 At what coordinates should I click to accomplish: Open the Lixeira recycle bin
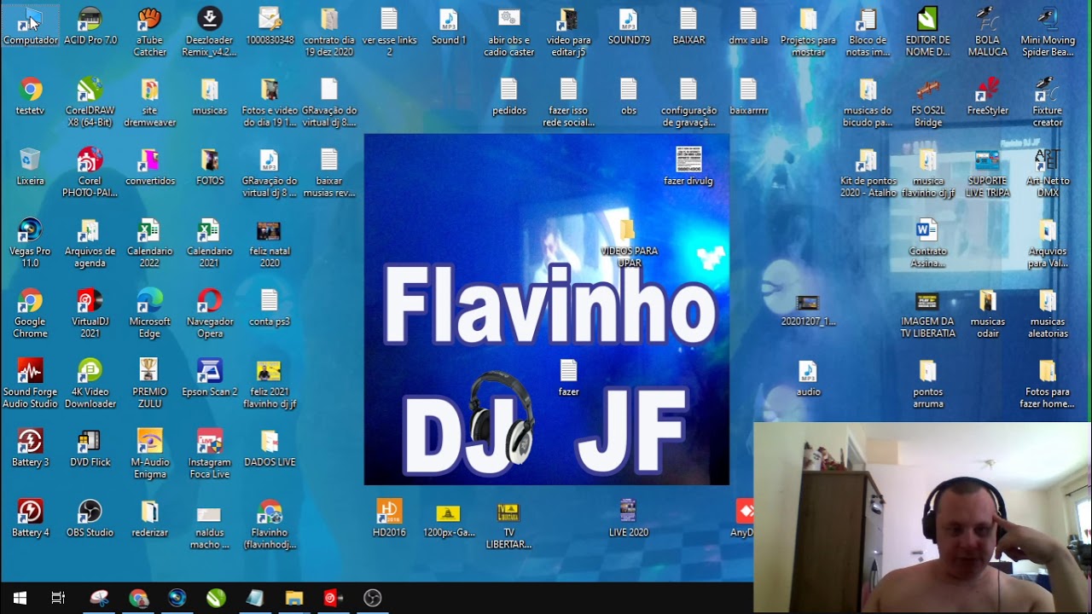point(30,166)
